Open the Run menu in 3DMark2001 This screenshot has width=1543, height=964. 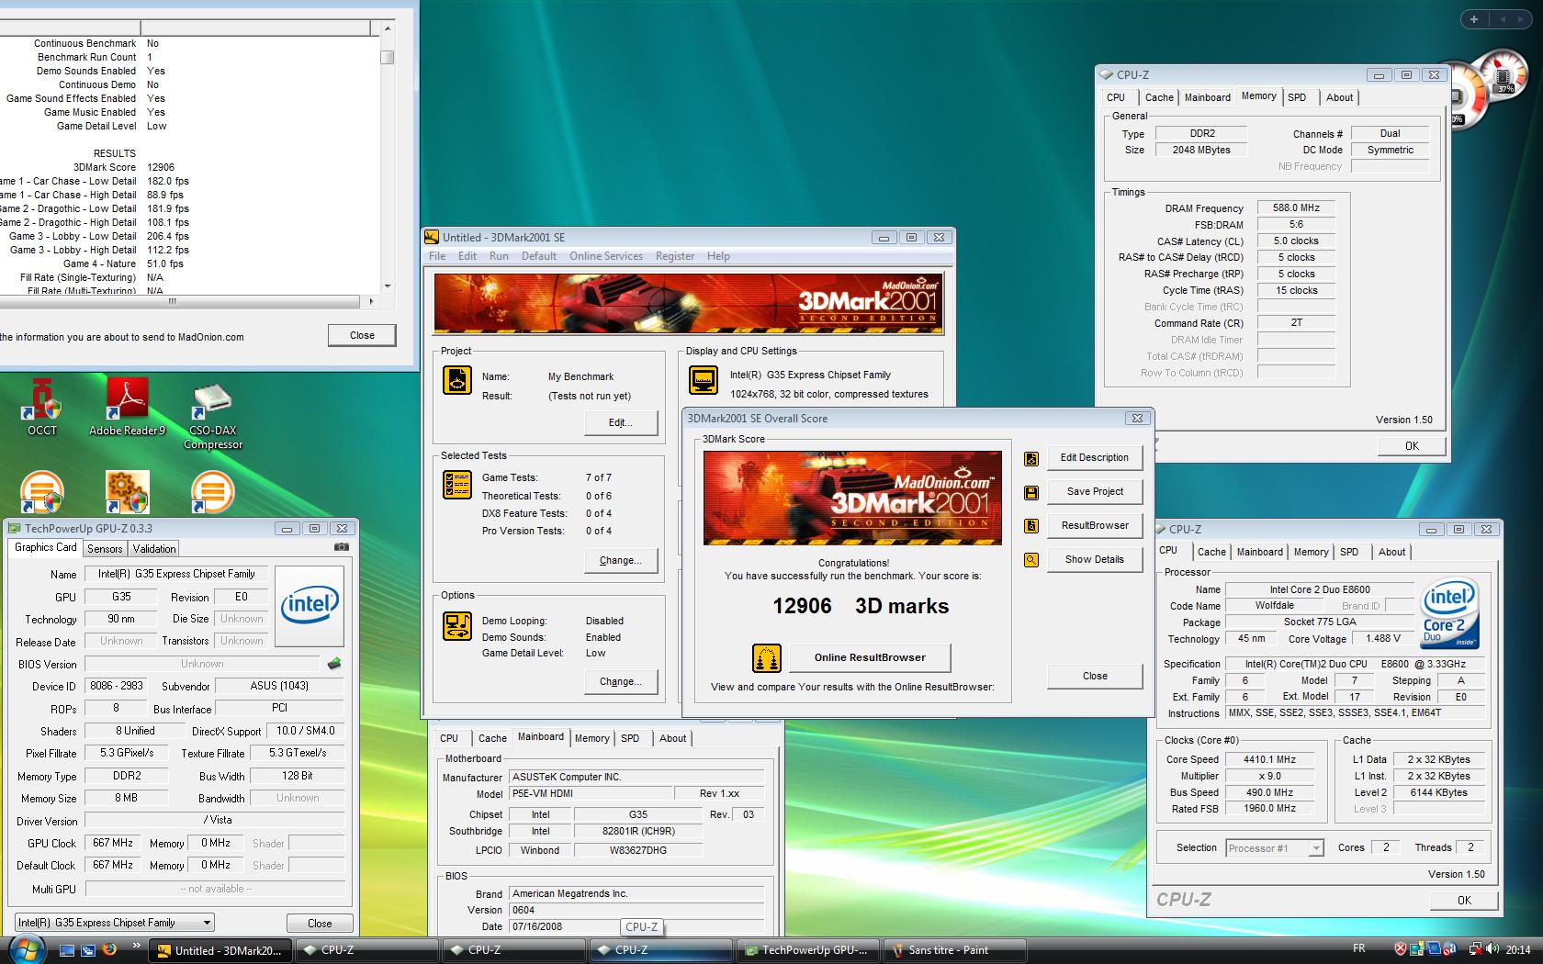[x=499, y=256]
